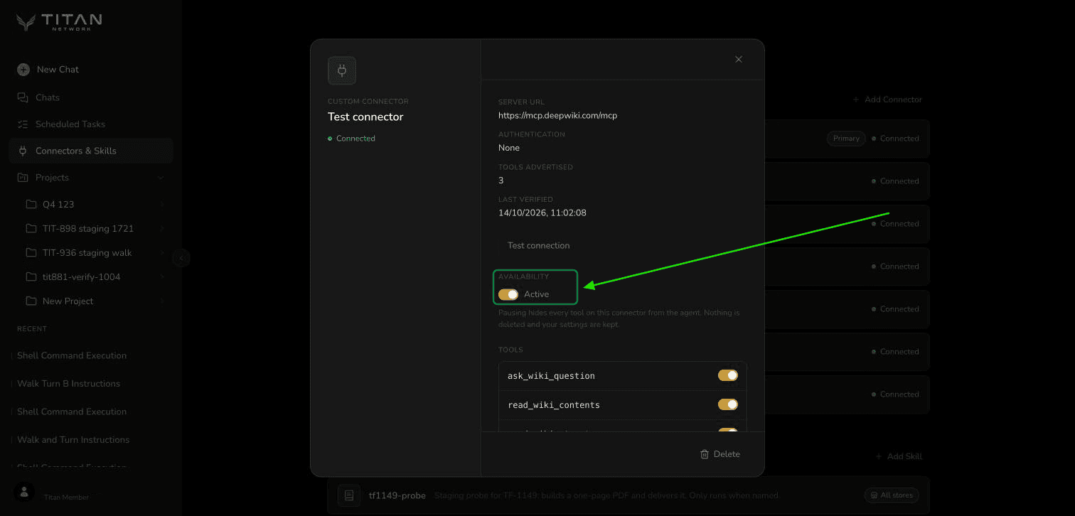The height and width of the screenshot is (516, 1075).
Task: Expand the TIT-898 staging 1721 folder
Action: (162, 229)
